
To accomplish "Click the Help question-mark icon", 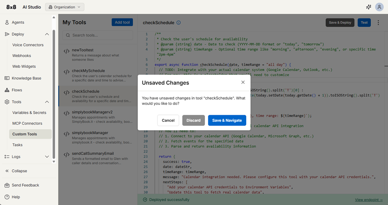I will coord(7,197).
